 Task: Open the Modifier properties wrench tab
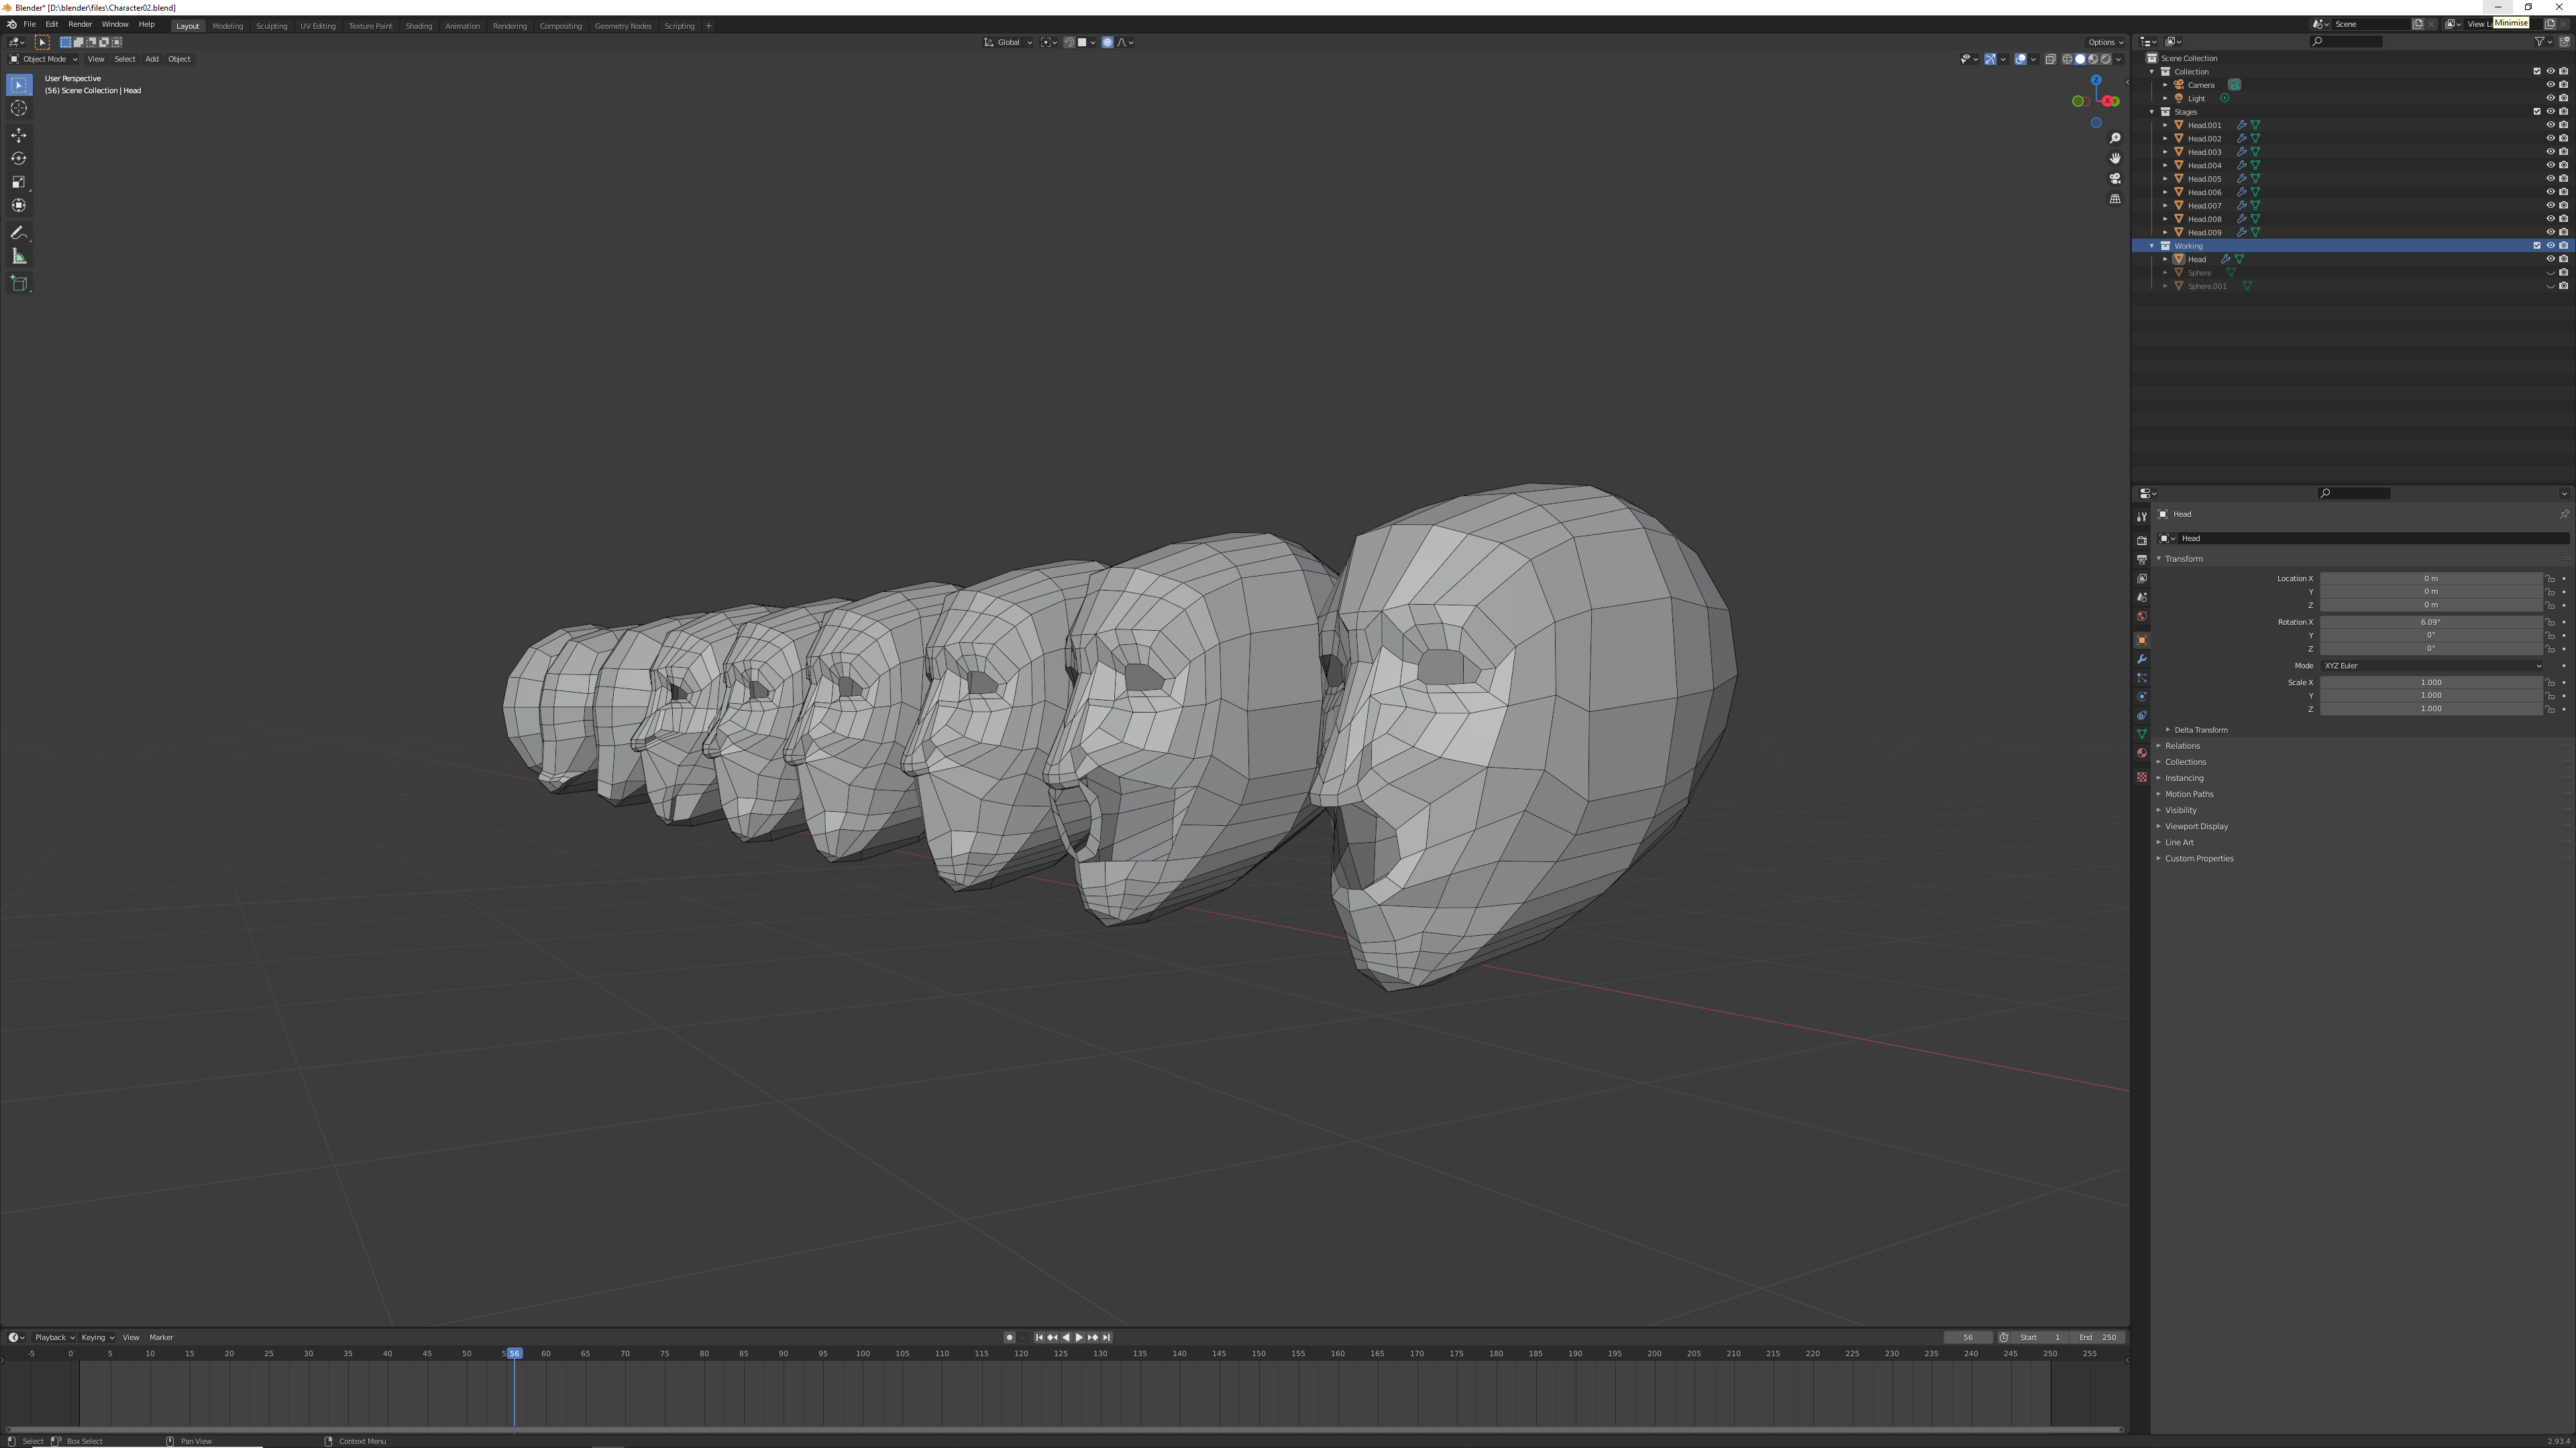[x=2142, y=658]
